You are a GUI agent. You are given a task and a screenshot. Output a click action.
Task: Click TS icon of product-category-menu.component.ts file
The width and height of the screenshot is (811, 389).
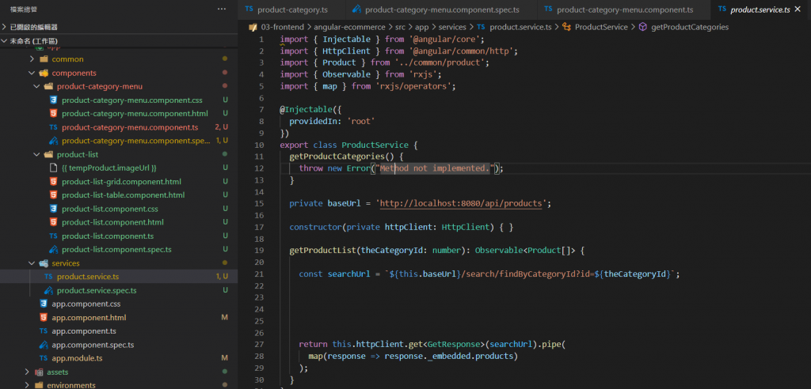point(53,127)
